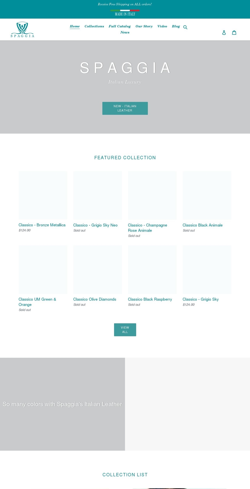The width and height of the screenshot is (250, 489).
Task: Open Classico Black Raspberry product link
Action: pyautogui.click(x=150, y=299)
